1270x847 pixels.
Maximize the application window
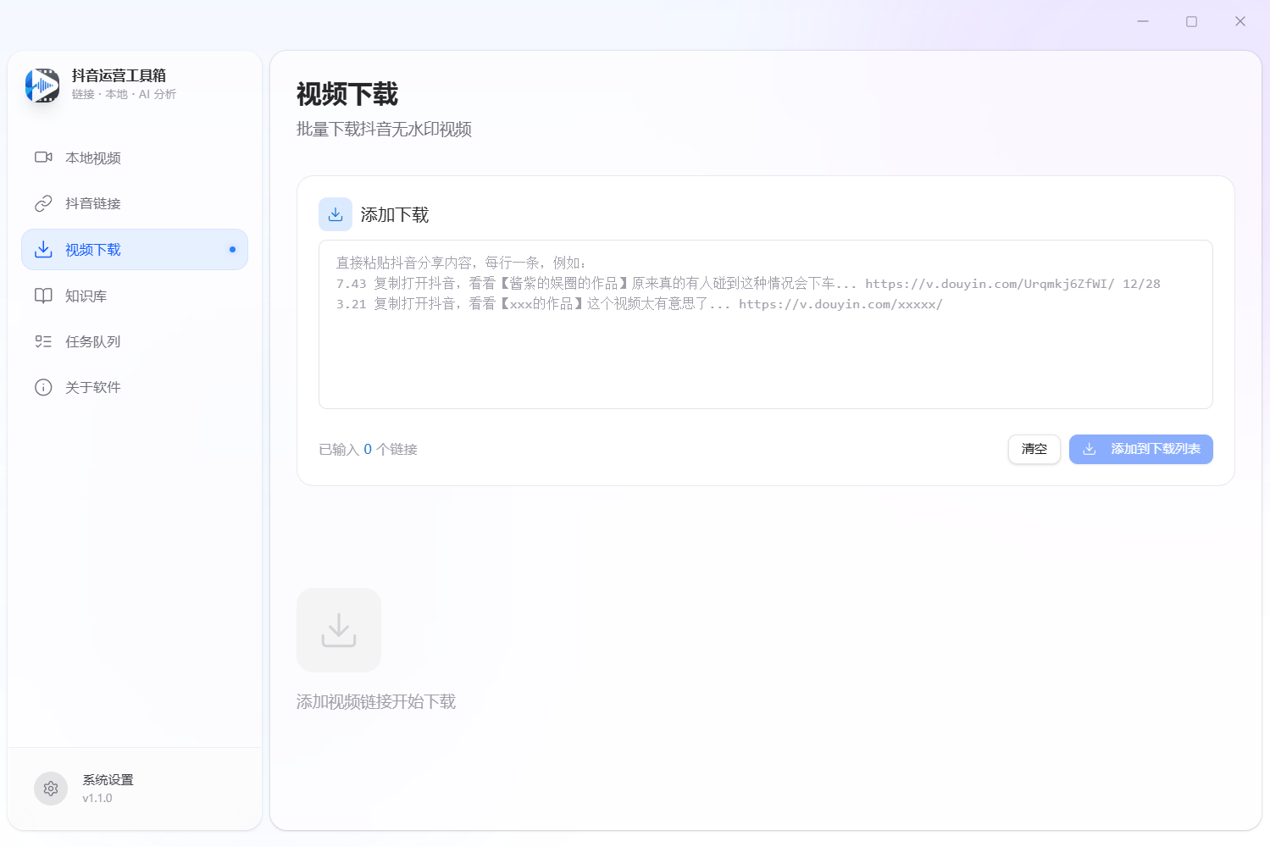(1191, 21)
